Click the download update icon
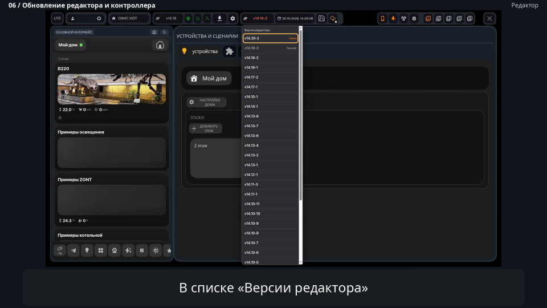 (x=220, y=18)
